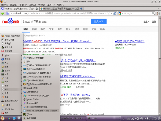The image size is (161, 121).
Task: Open the URL history dropdown arrow
Action: (112, 13)
